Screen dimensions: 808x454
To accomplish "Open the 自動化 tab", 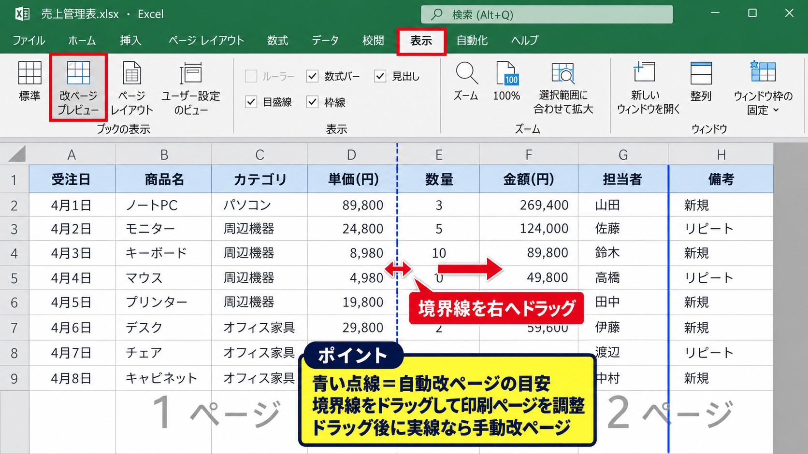I will [472, 41].
